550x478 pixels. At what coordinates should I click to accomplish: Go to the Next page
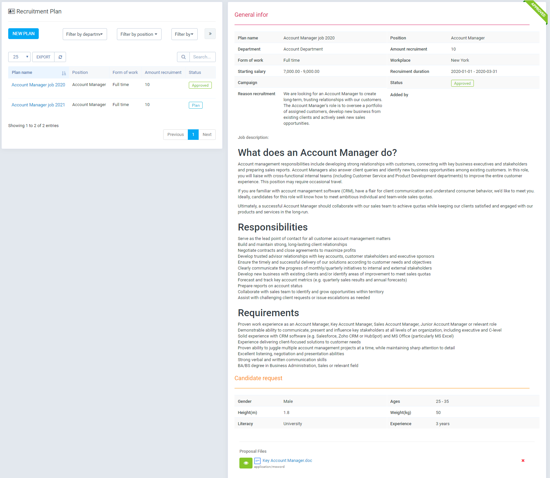(x=207, y=135)
